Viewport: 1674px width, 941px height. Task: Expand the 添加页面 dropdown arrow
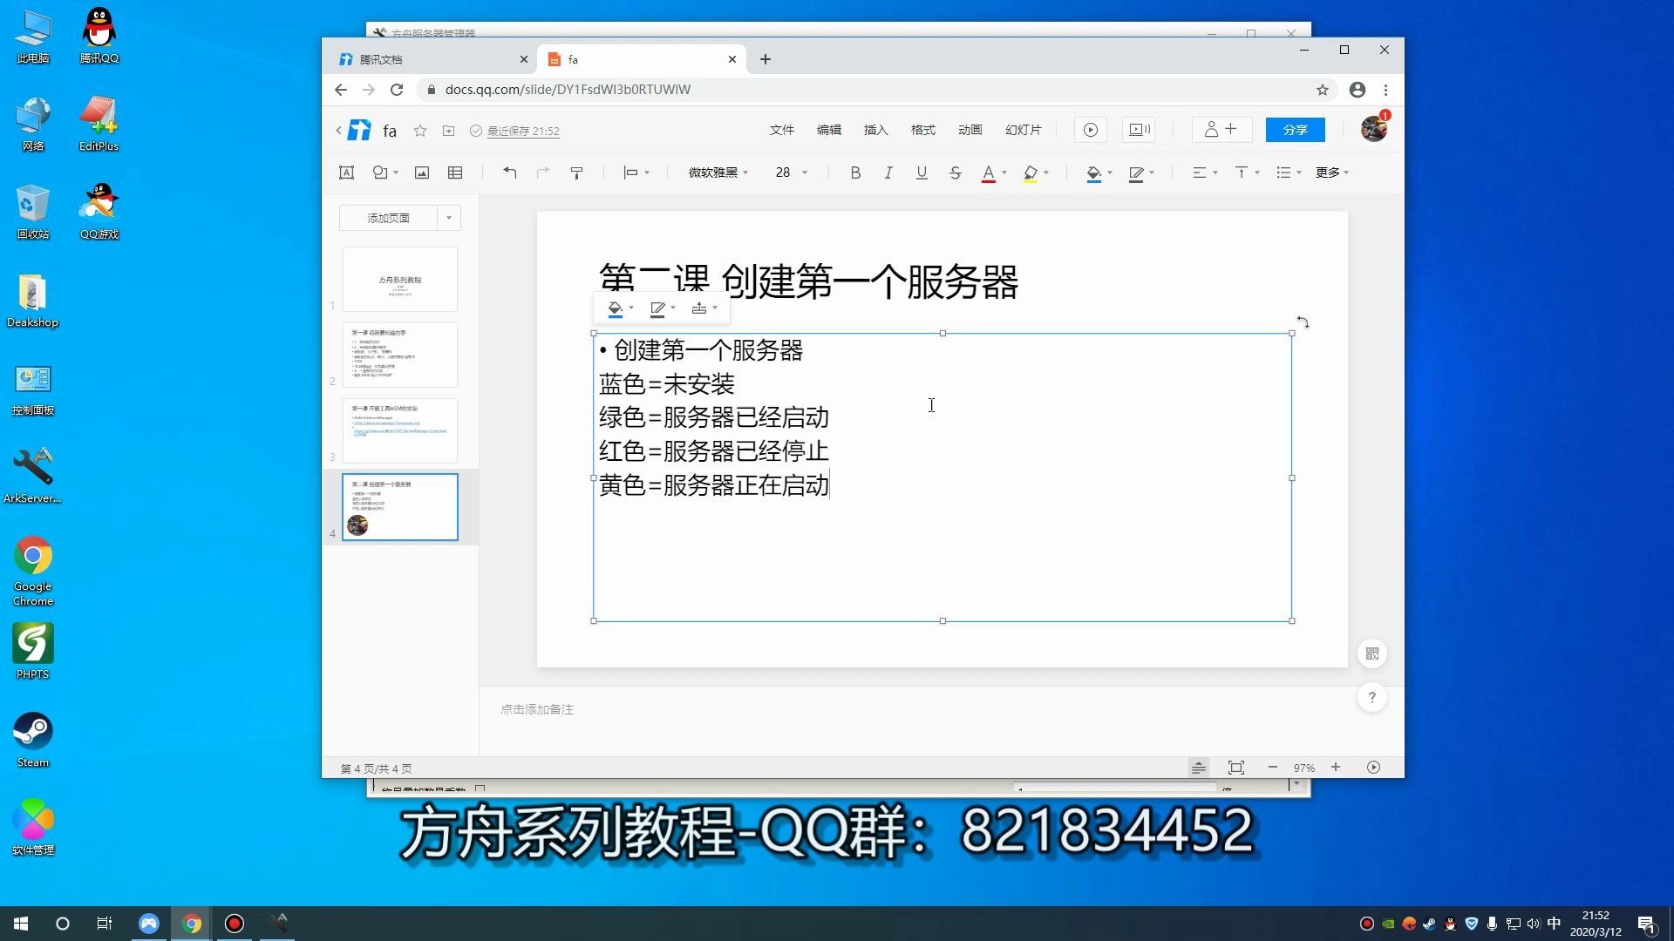(448, 218)
